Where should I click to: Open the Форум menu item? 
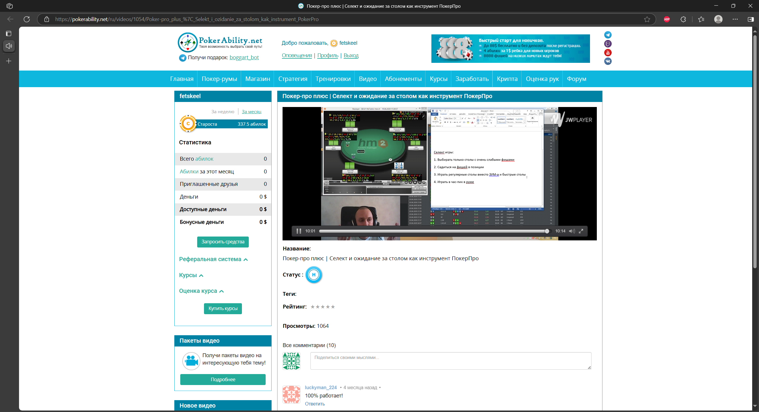577,79
